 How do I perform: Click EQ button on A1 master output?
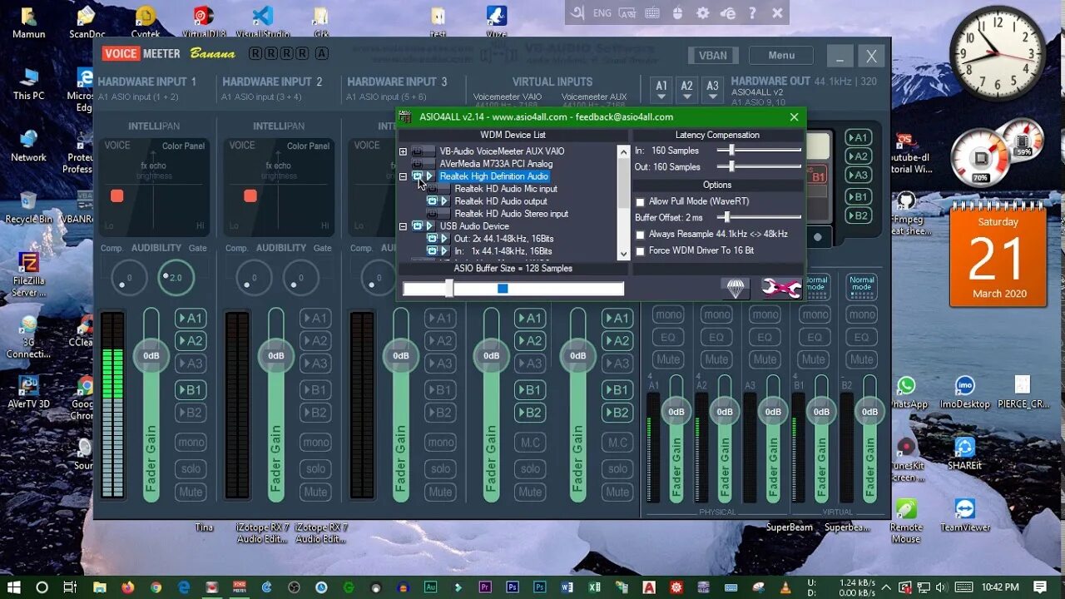(x=668, y=338)
